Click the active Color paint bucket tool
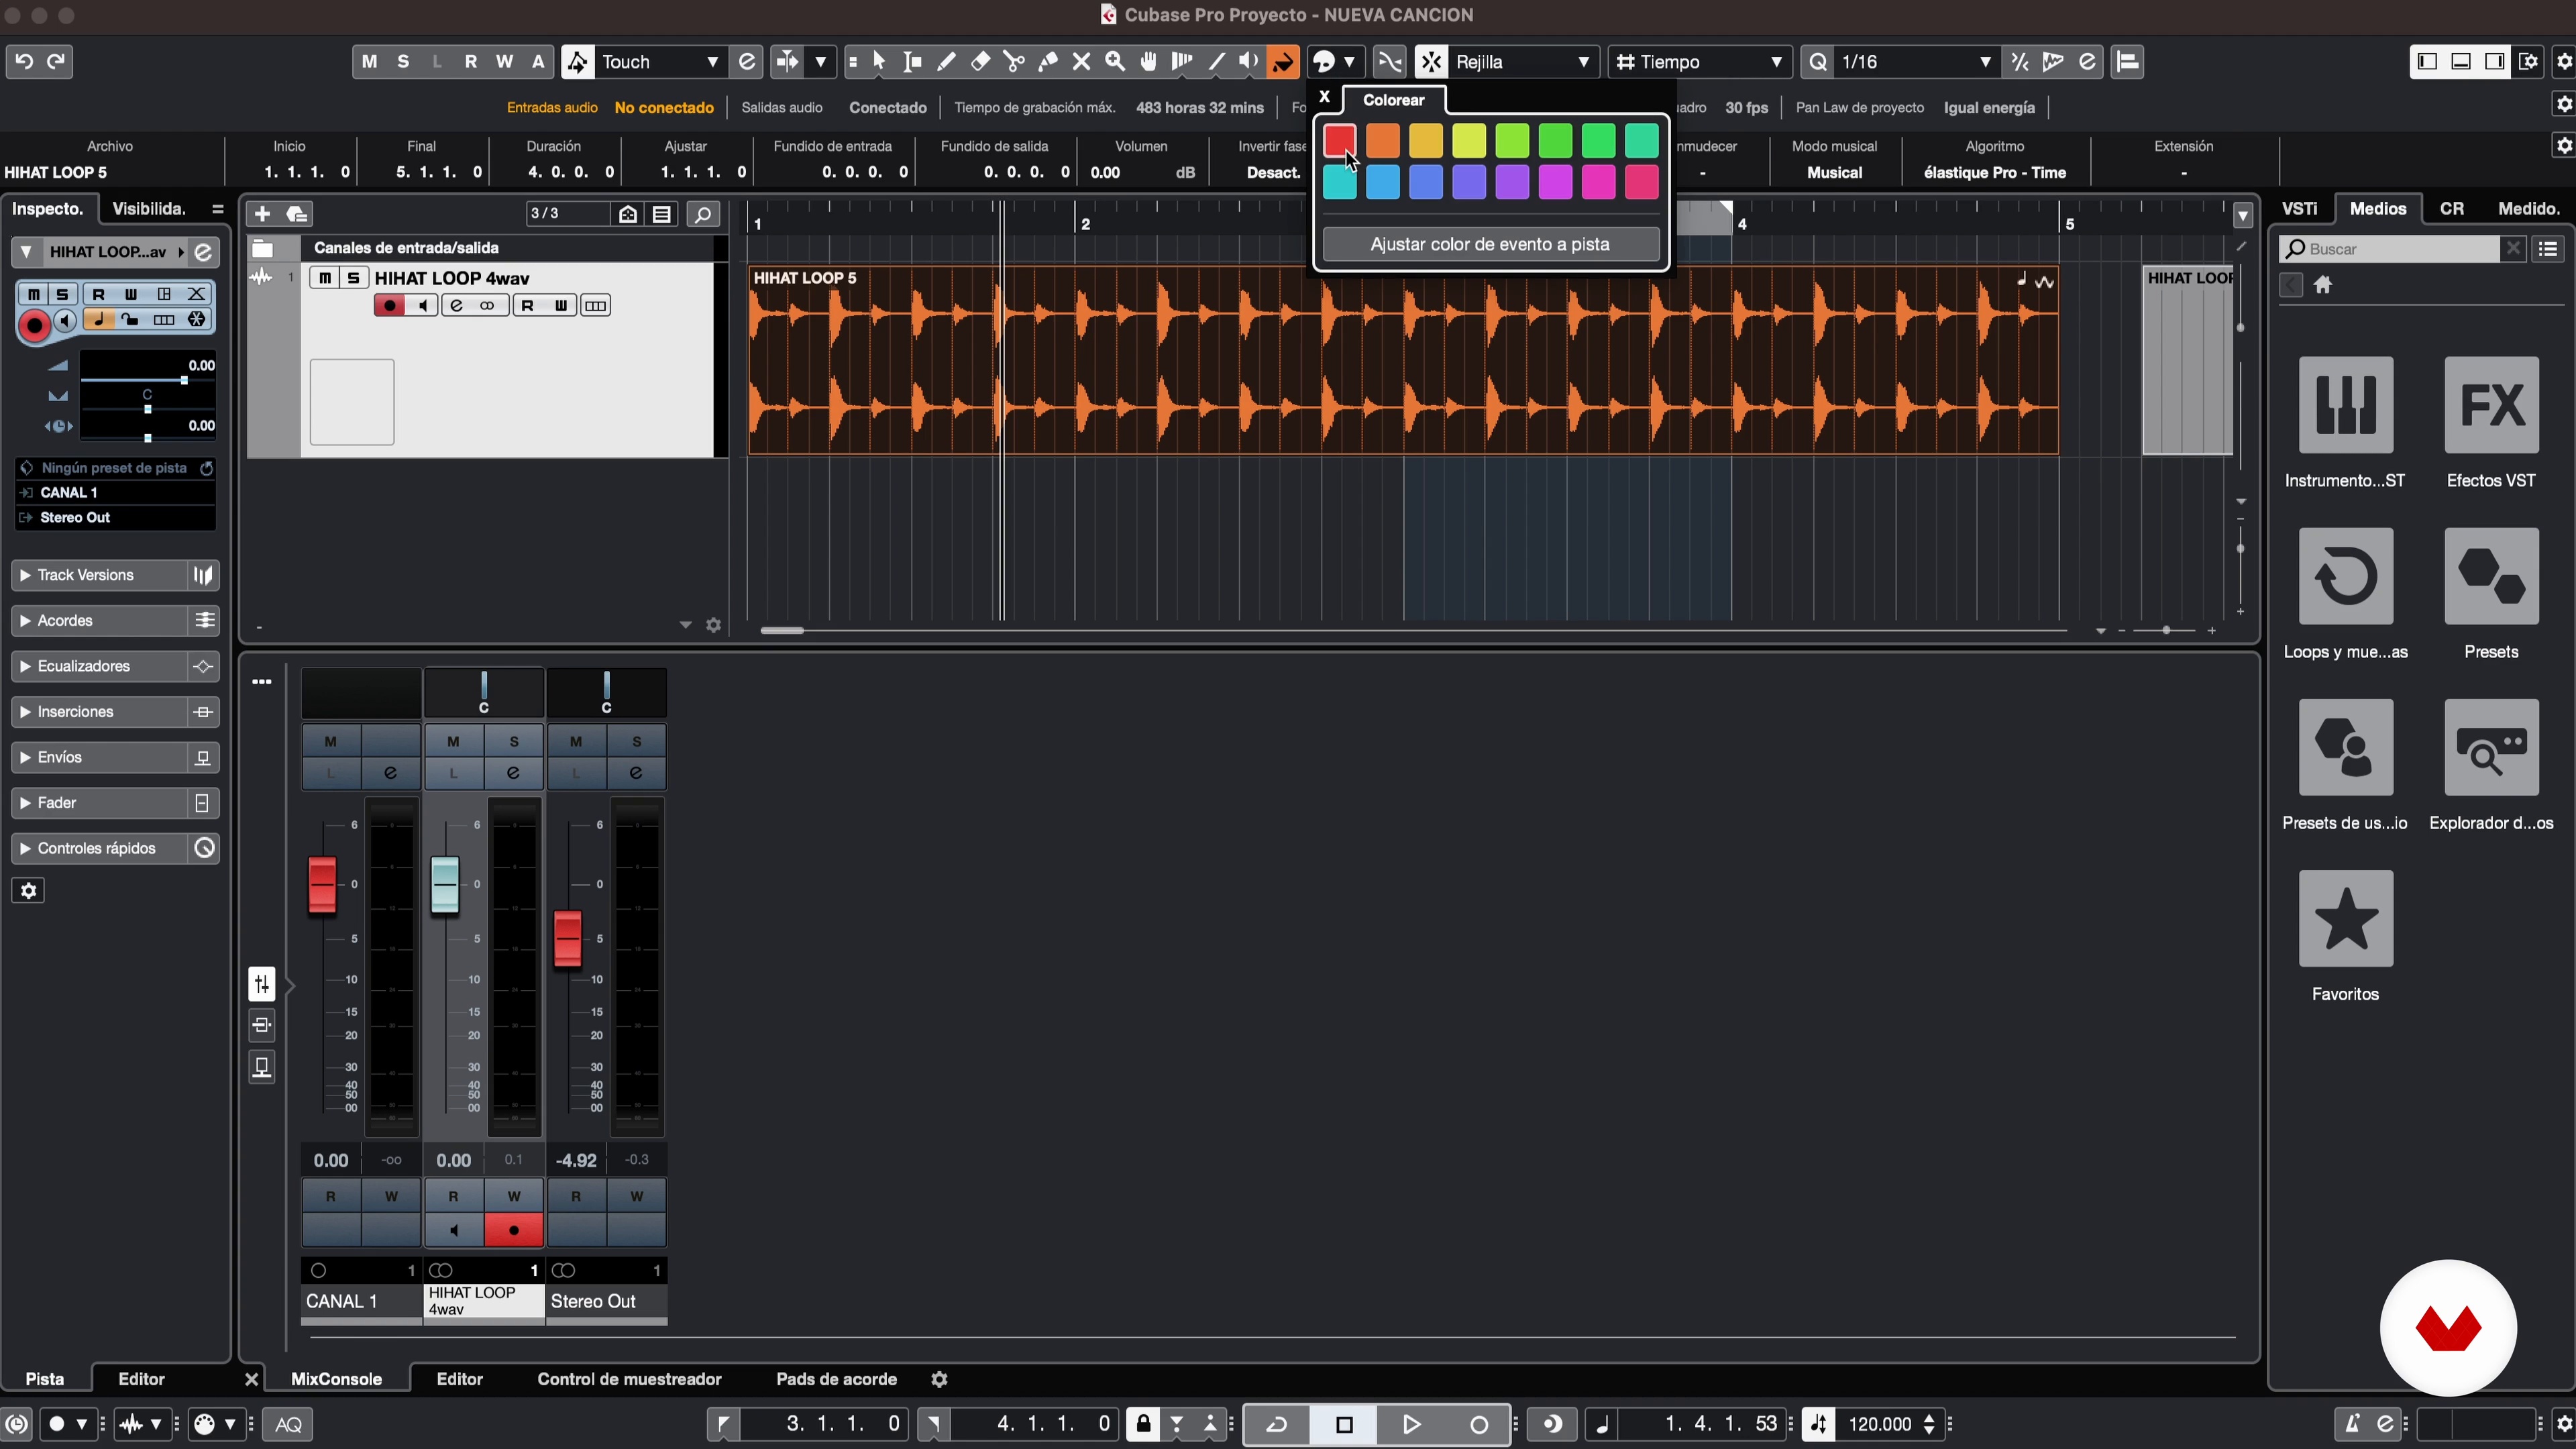 [1283, 62]
